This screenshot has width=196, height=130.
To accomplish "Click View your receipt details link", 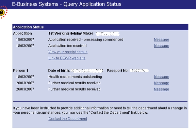I will [68, 52].
